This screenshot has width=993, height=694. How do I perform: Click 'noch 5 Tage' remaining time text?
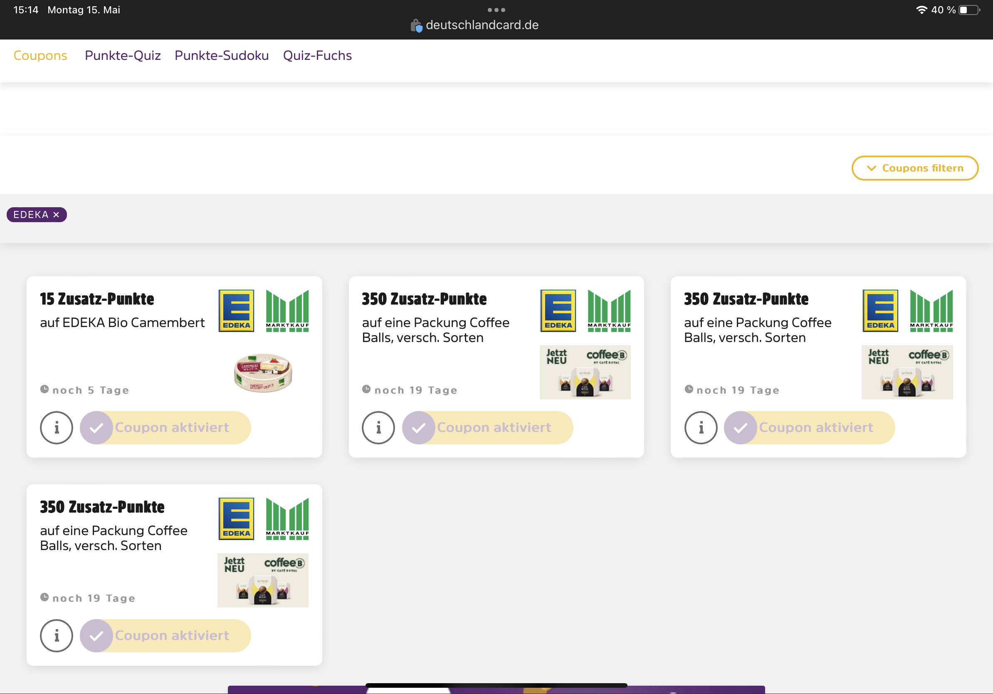click(x=91, y=390)
